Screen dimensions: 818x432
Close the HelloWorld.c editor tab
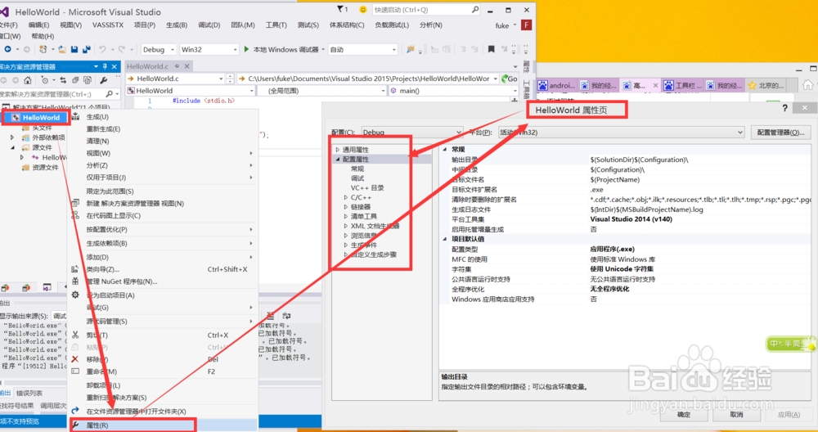(x=187, y=66)
